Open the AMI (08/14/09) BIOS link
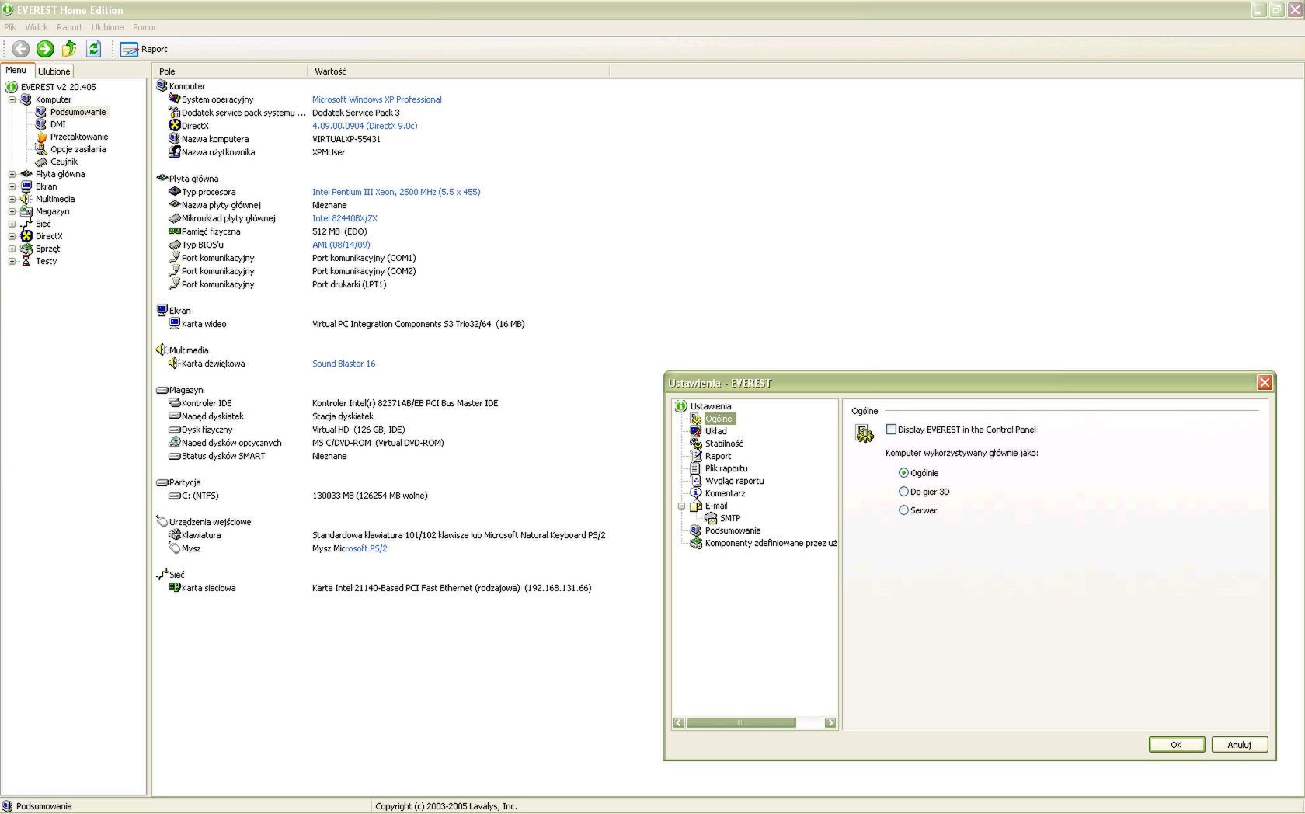This screenshot has height=814, width=1305. coord(341,245)
